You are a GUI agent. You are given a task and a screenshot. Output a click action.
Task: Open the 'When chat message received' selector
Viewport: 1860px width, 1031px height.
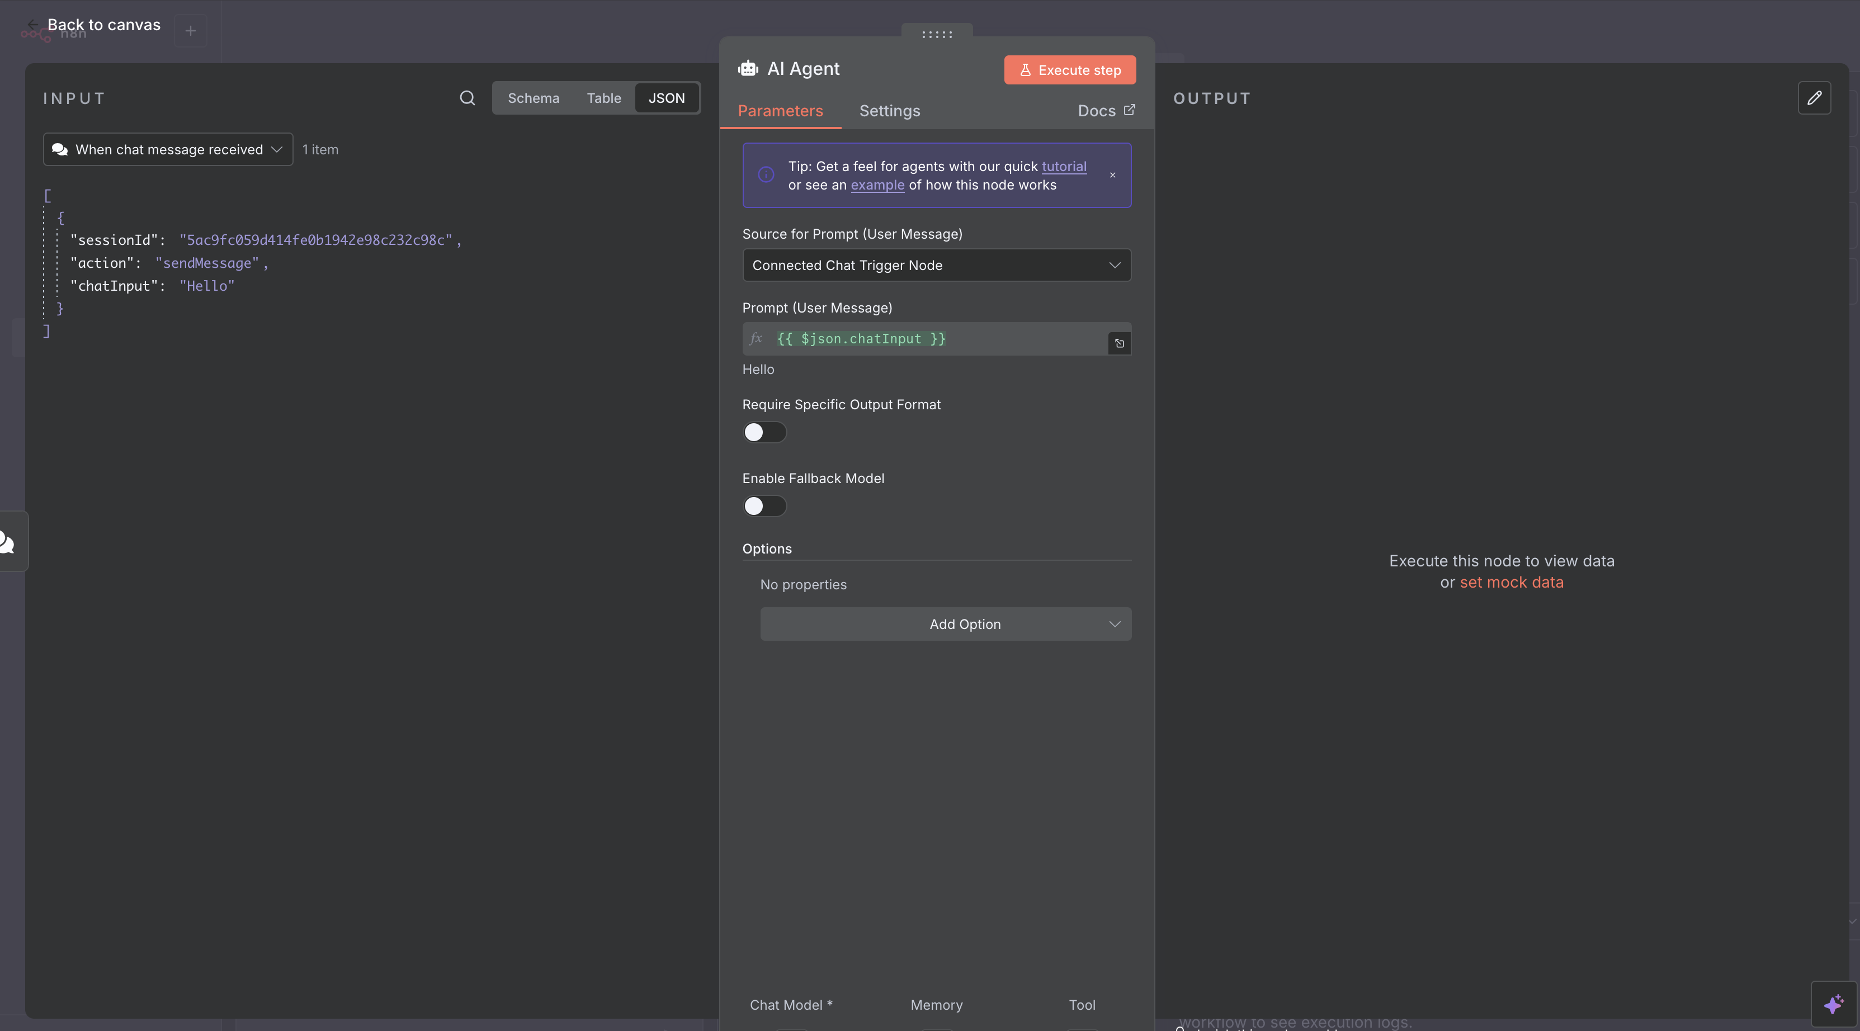[168, 149]
